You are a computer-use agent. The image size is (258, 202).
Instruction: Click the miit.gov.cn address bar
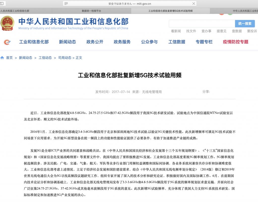(130, 4)
